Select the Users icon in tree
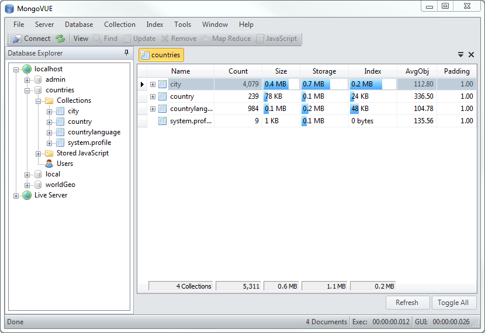 (49, 164)
